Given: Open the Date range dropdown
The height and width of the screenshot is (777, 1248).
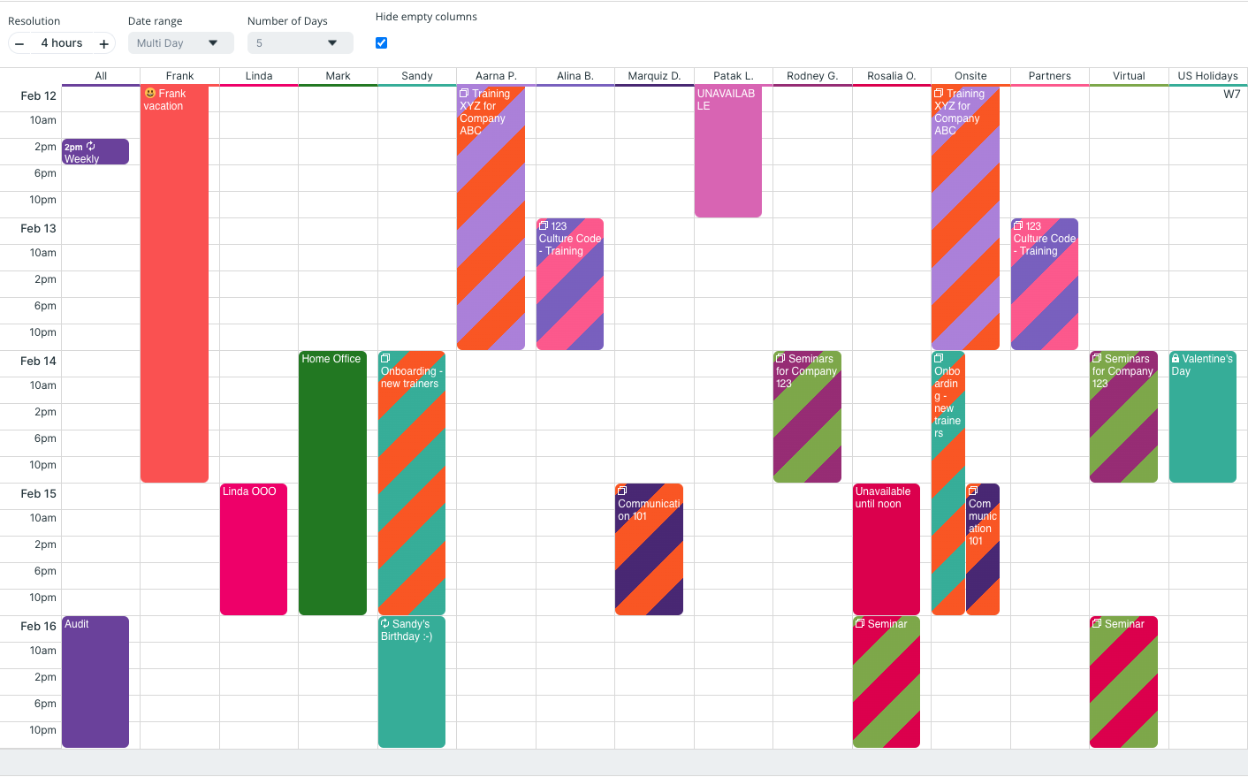Looking at the screenshot, I should pos(180,42).
